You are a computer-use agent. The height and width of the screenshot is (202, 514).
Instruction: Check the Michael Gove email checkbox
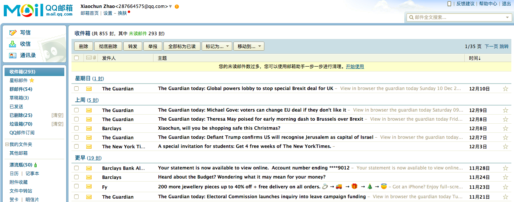point(76,110)
